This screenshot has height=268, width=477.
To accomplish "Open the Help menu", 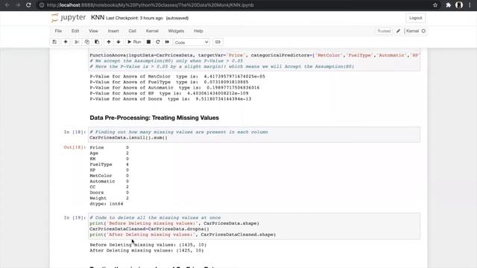I will [x=198, y=31].
